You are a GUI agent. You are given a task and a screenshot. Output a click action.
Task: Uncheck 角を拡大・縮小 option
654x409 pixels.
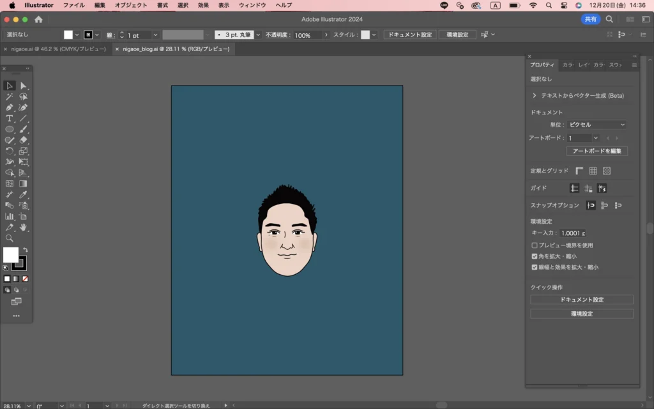[535, 256]
